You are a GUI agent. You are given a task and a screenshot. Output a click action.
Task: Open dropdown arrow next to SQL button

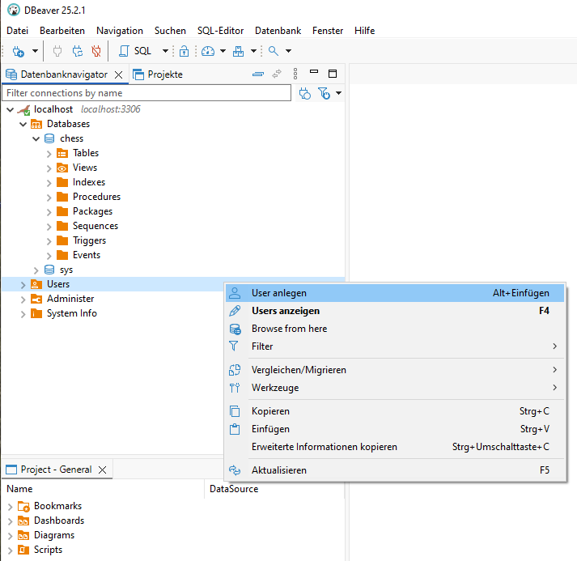165,51
